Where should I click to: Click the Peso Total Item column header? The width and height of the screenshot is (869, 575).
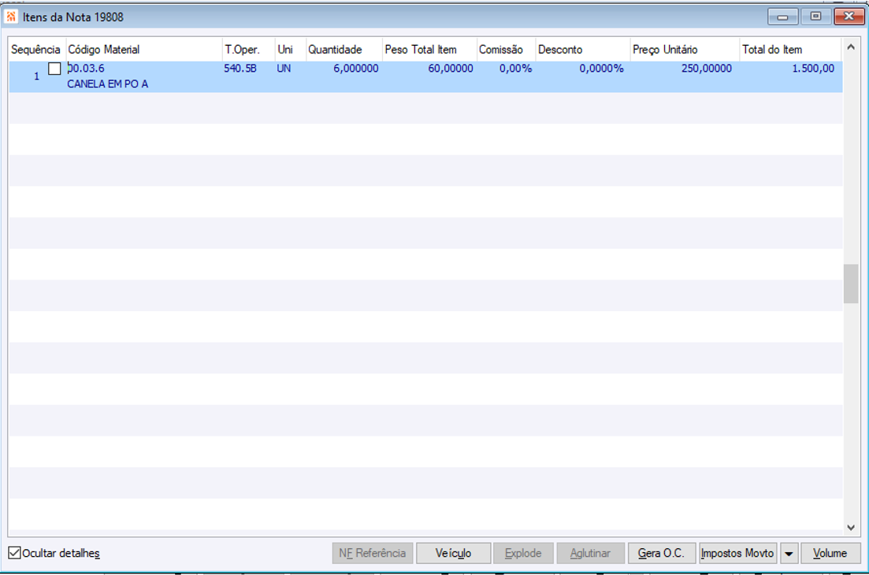[429, 50]
